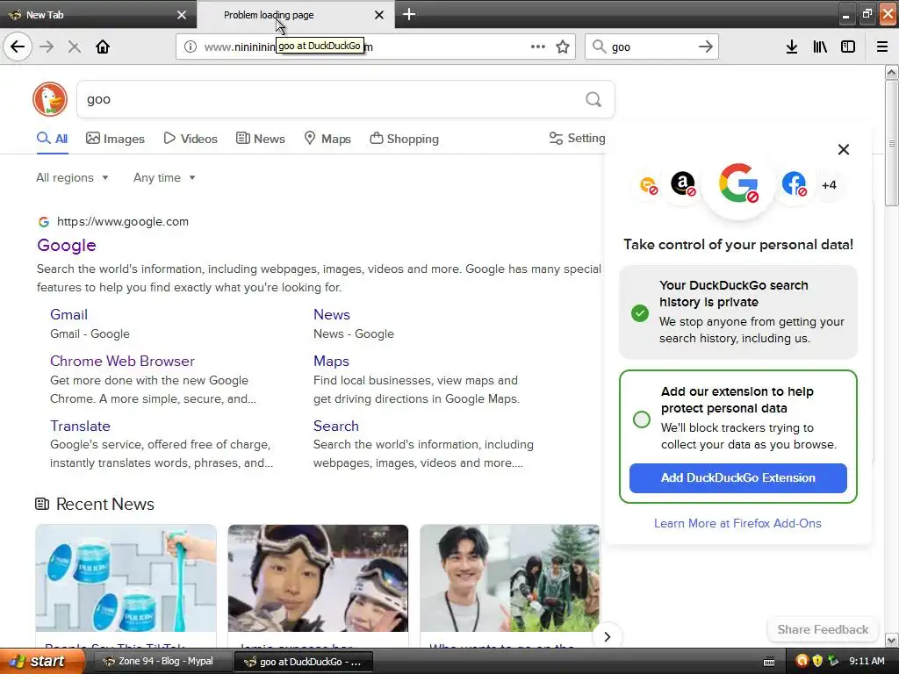
Task: Submit toolbar search with the arrow
Action: point(706,47)
